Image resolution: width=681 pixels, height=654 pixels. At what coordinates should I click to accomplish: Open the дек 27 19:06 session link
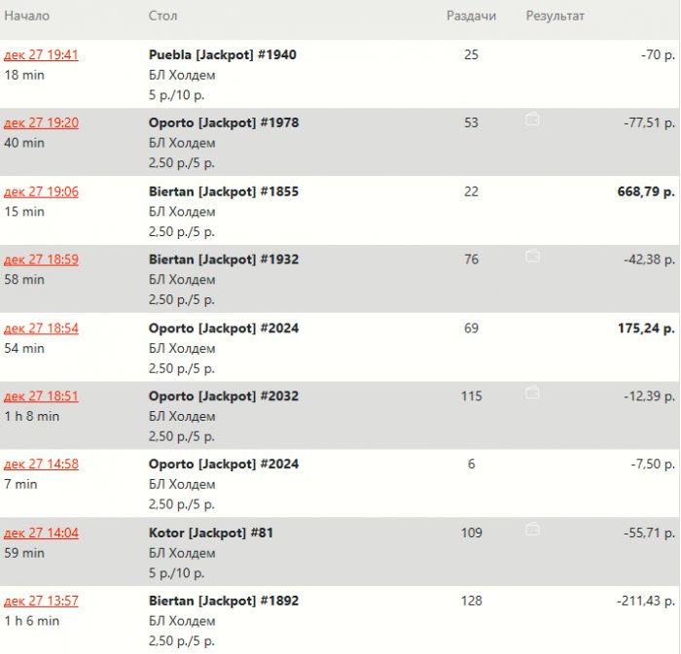pos(41,191)
